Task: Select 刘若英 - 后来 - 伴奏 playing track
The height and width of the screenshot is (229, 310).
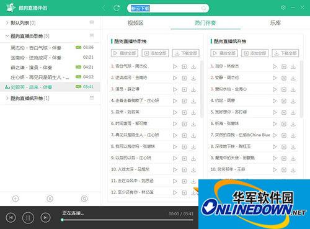Action: coord(50,87)
